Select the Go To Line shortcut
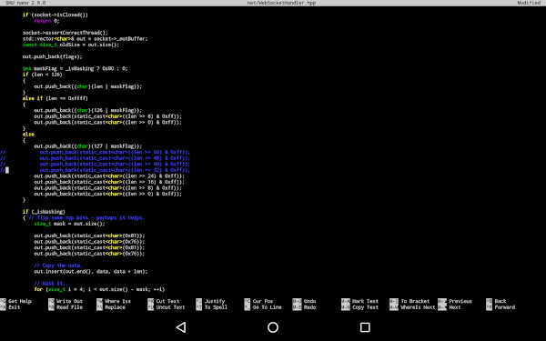The height and width of the screenshot is (341, 546). click(x=267, y=307)
